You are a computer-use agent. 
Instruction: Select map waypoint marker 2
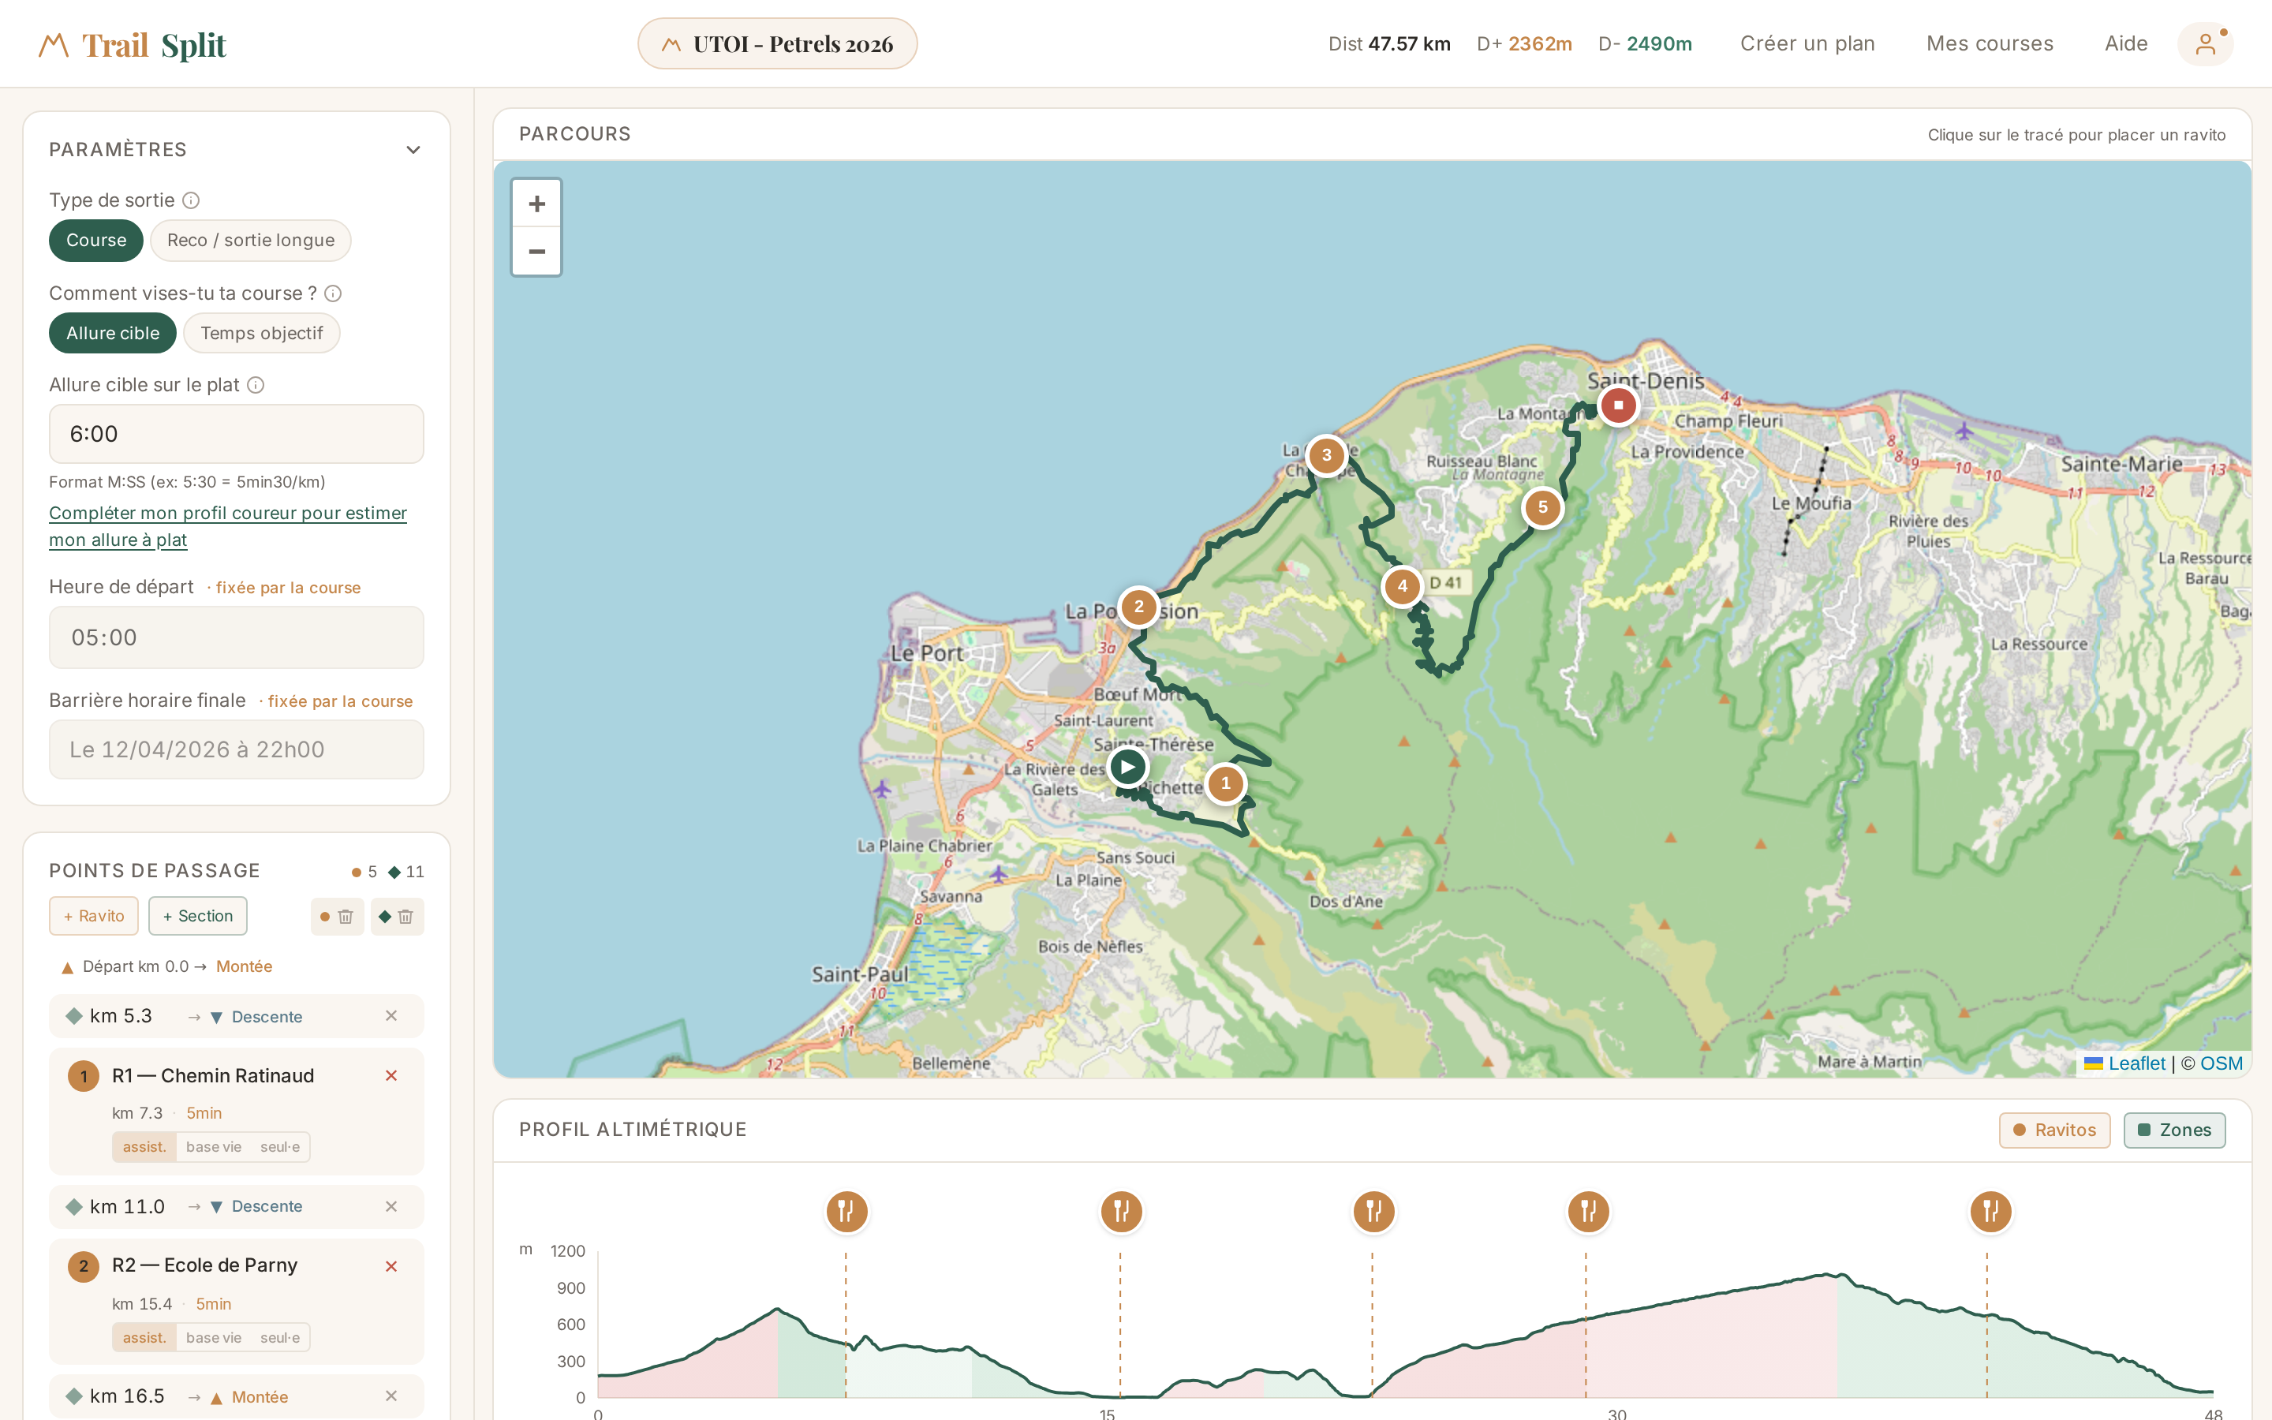point(1138,607)
